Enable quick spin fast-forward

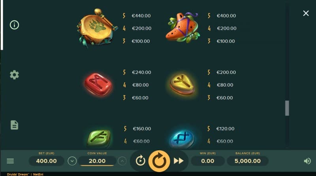pos(179,161)
